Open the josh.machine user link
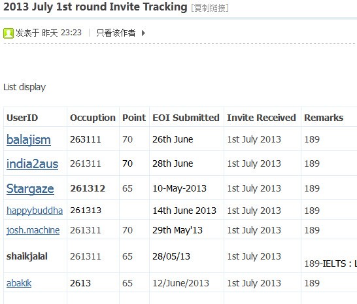The image size is (357, 304). pos(33,230)
